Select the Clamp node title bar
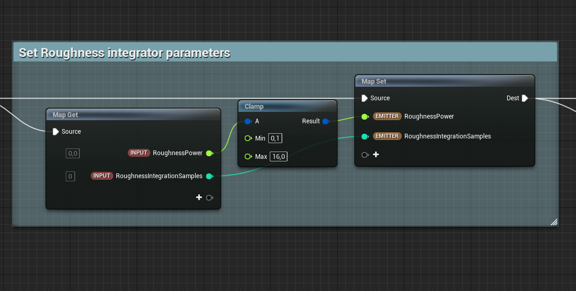The image size is (576, 291). click(287, 106)
